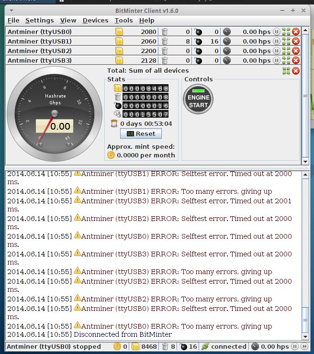Click the '0.0000 per month' mint speed
314x354 pixels.
(146, 155)
